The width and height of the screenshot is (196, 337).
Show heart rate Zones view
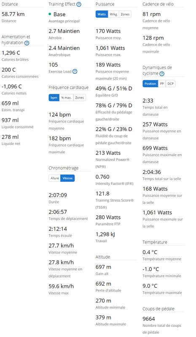(79, 98)
